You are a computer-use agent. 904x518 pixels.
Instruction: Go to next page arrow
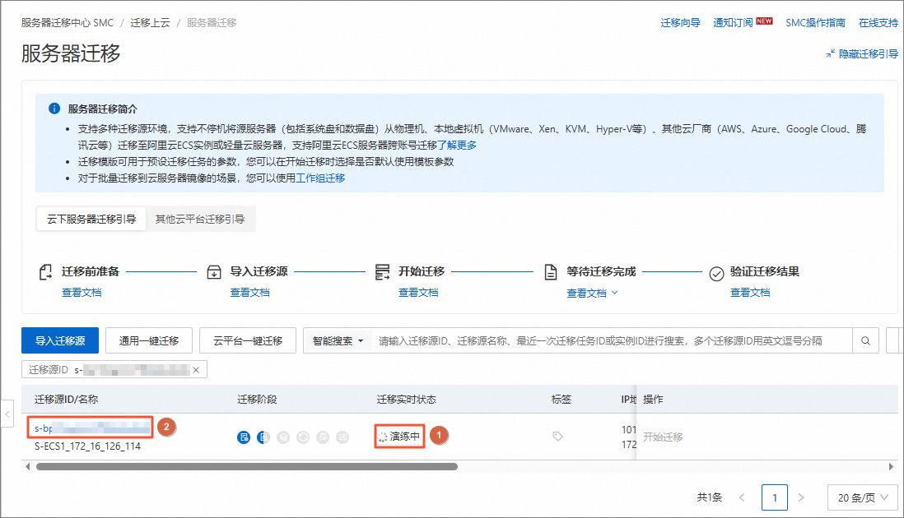pos(801,497)
